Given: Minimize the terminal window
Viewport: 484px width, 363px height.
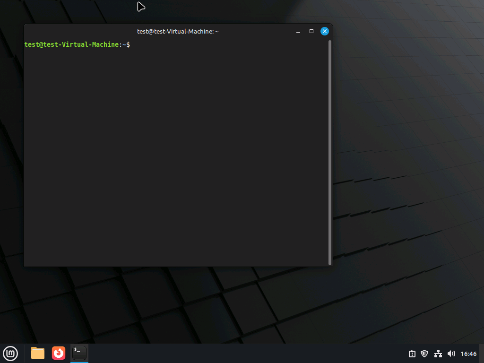Looking at the screenshot, I should tap(298, 32).
